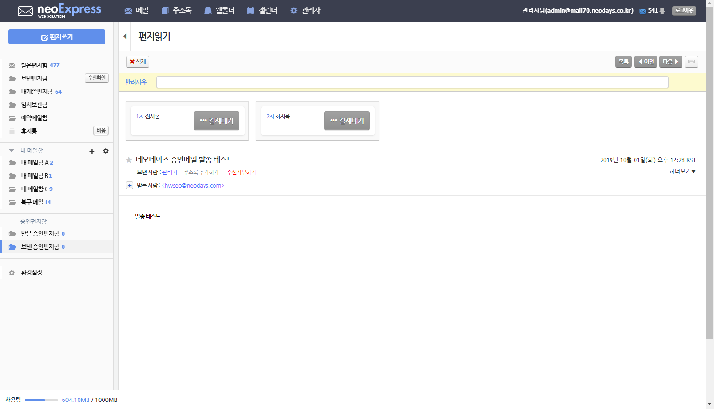The height and width of the screenshot is (409, 714).
Task: Expand recipients with the plus box
Action: tap(129, 185)
